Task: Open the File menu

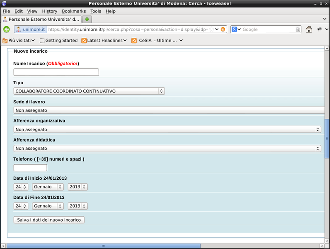Action: (6, 11)
